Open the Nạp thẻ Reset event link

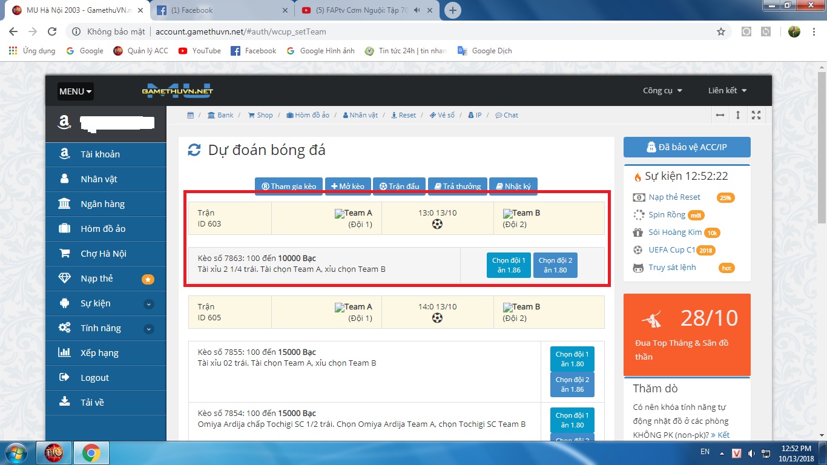tap(674, 197)
